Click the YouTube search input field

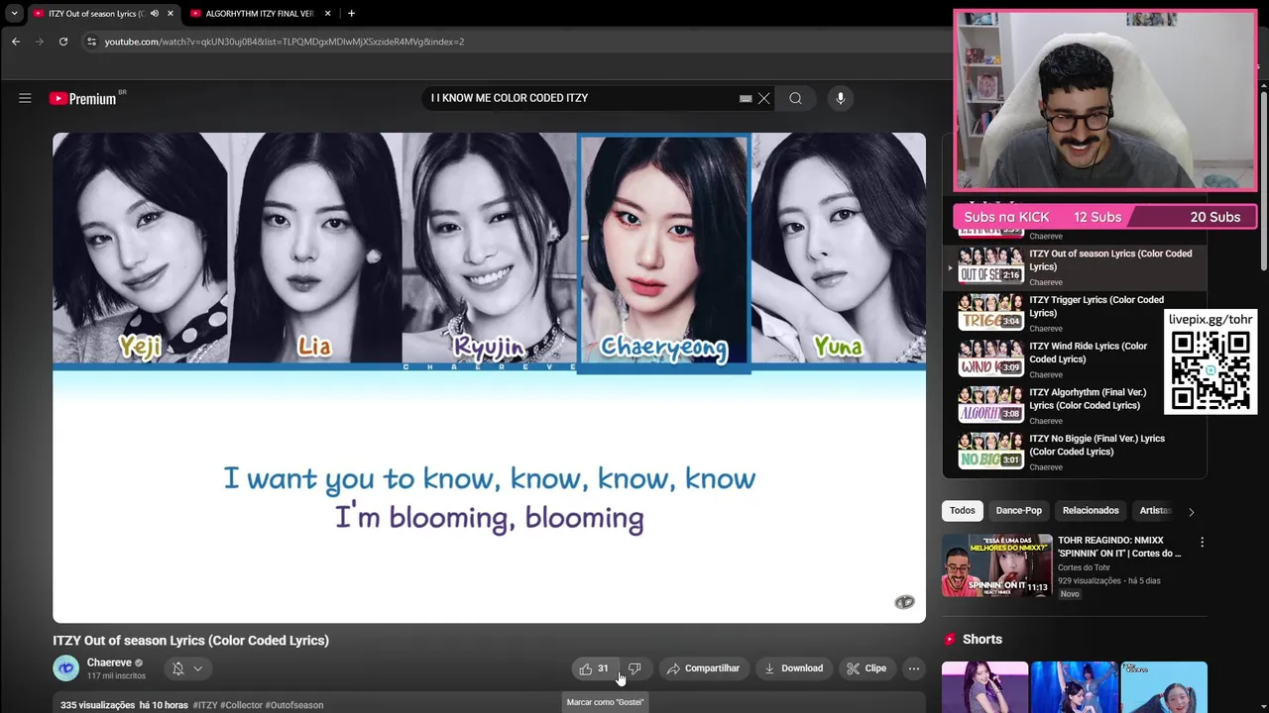point(580,98)
